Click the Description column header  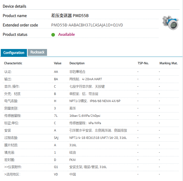tap(77, 63)
